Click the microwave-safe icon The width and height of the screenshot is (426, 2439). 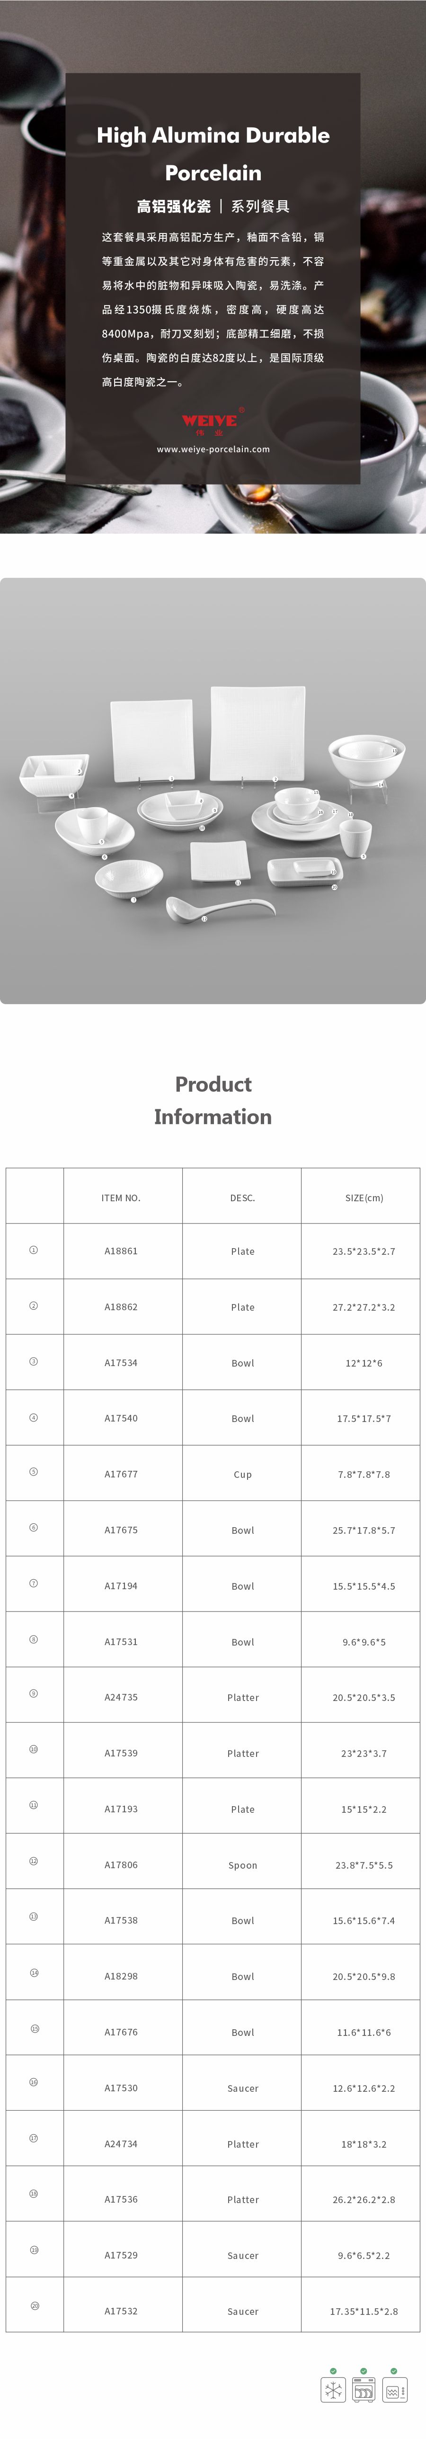[394, 2390]
